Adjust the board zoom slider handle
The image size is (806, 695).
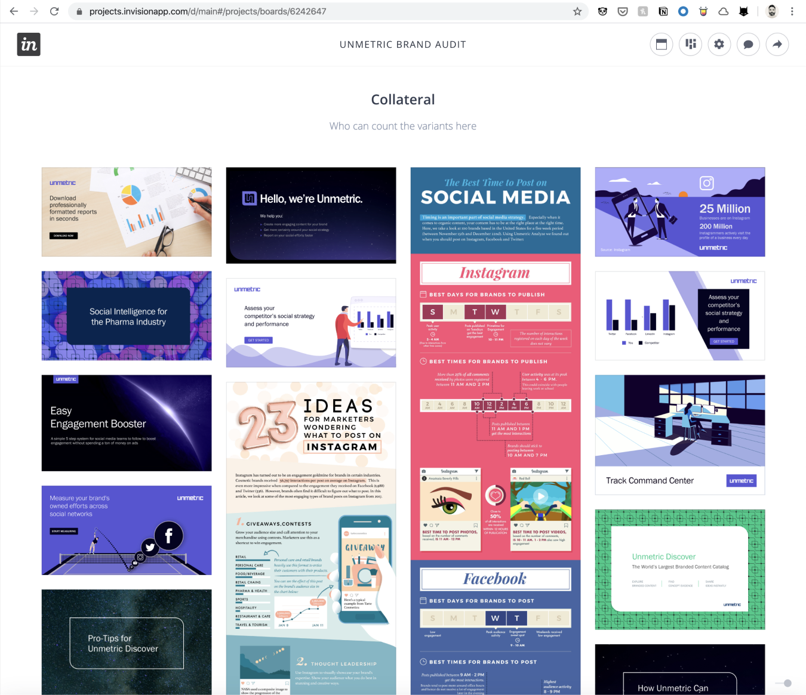click(x=787, y=683)
